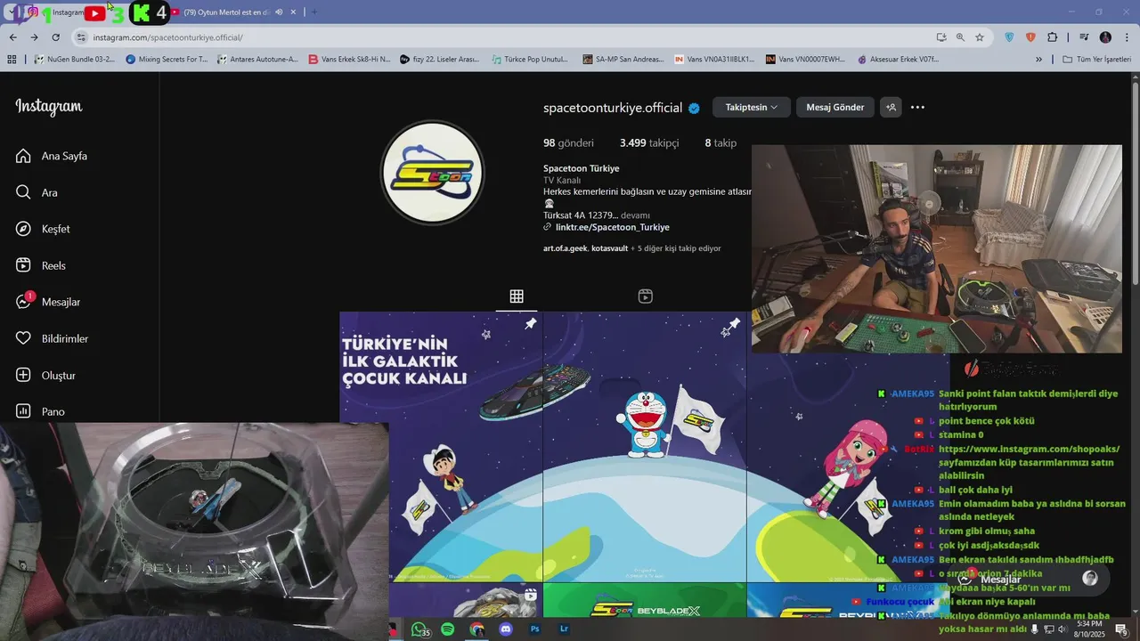This screenshot has height=641, width=1140.
Task: Open NuGen Bundle bookmark
Action: coord(74,60)
